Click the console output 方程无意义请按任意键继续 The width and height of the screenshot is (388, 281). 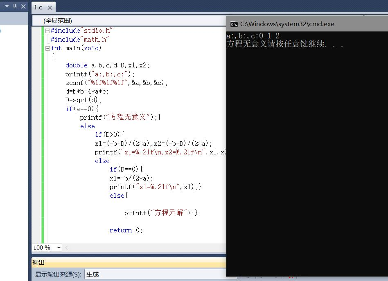(284, 44)
